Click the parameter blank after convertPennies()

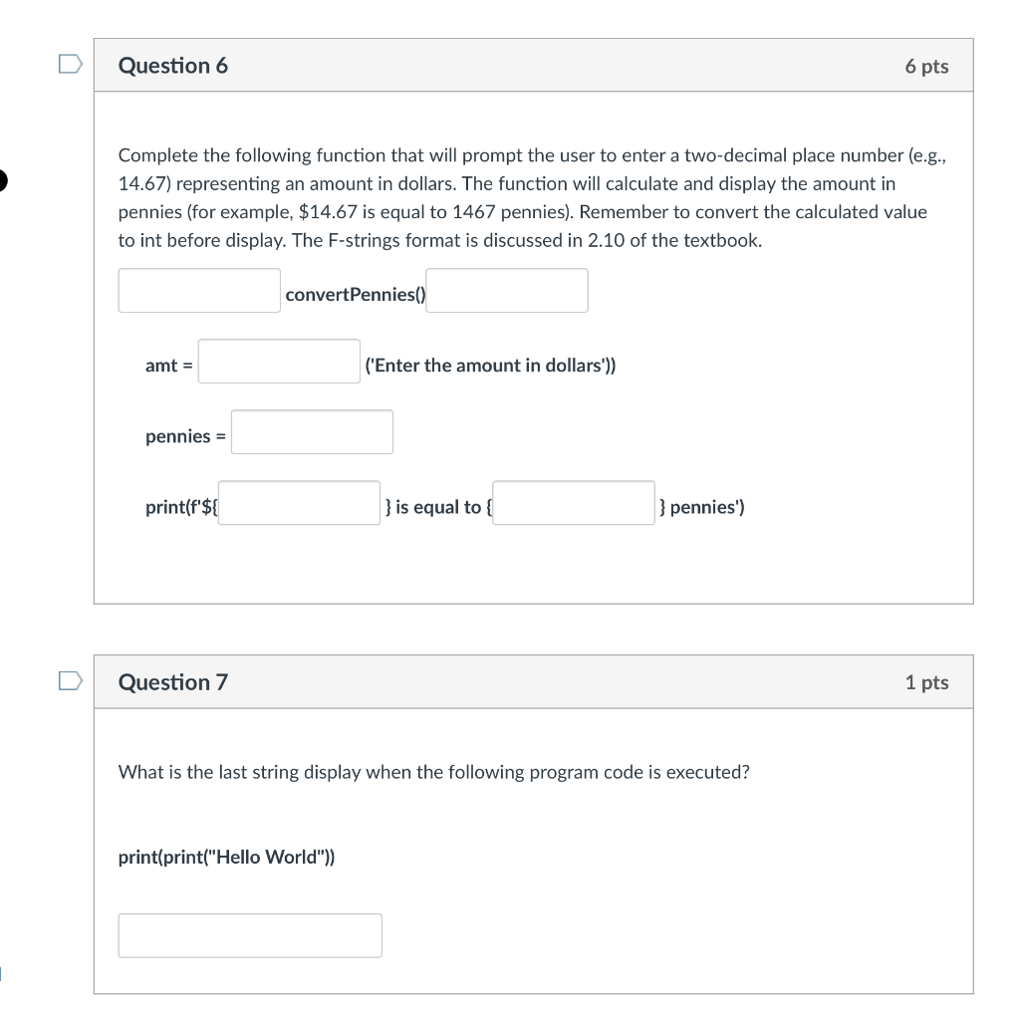click(506, 290)
